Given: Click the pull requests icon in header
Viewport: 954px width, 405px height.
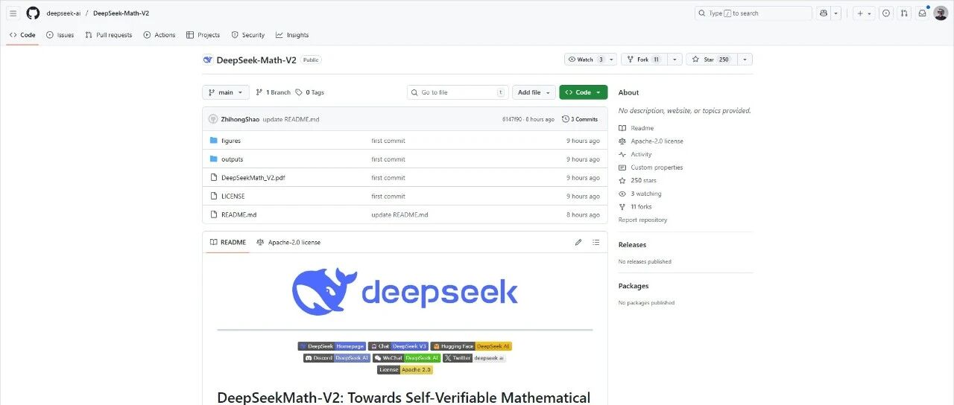Looking at the screenshot, I should 904,13.
